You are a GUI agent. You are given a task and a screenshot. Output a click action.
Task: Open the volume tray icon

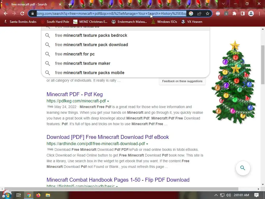pos(228,195)
